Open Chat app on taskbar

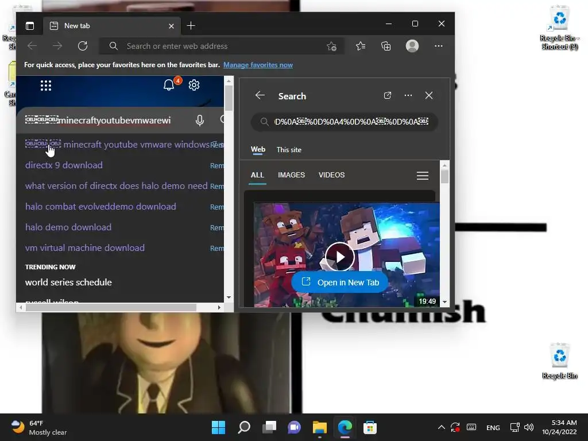point(295,427)
